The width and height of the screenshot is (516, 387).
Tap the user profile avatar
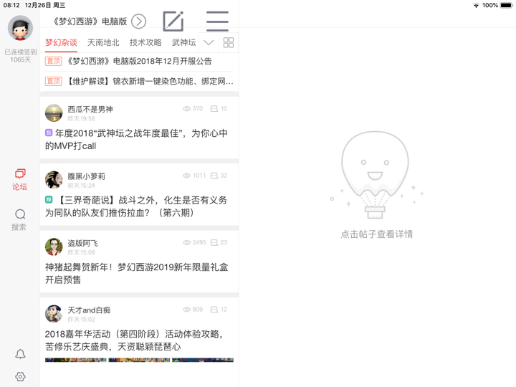(x=20, y=28)
